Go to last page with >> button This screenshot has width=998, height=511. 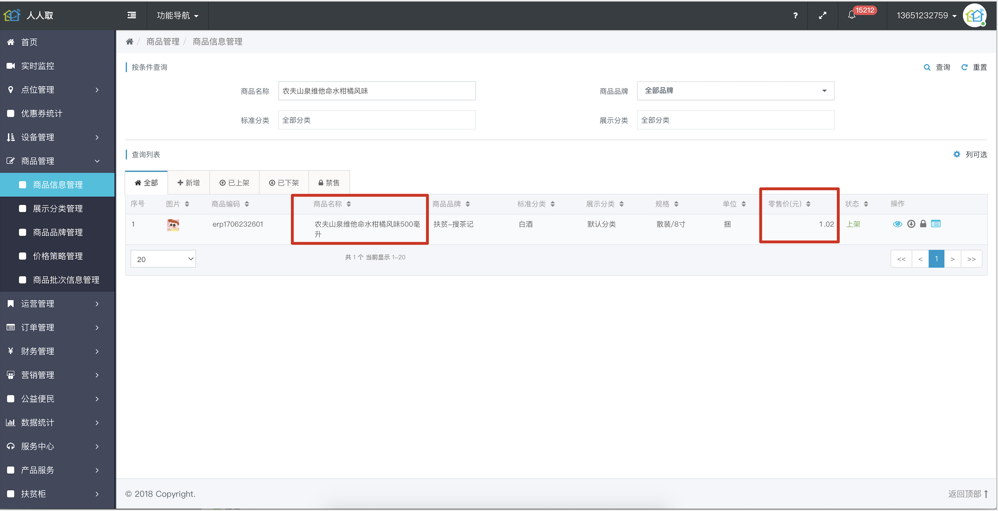coord(971,259)
